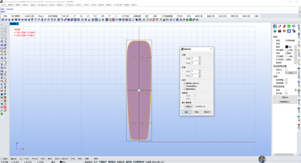This screenshot has width=301, height=163.
Task: Select the sphere tool in the SubD toolbar
Action: 19,20
